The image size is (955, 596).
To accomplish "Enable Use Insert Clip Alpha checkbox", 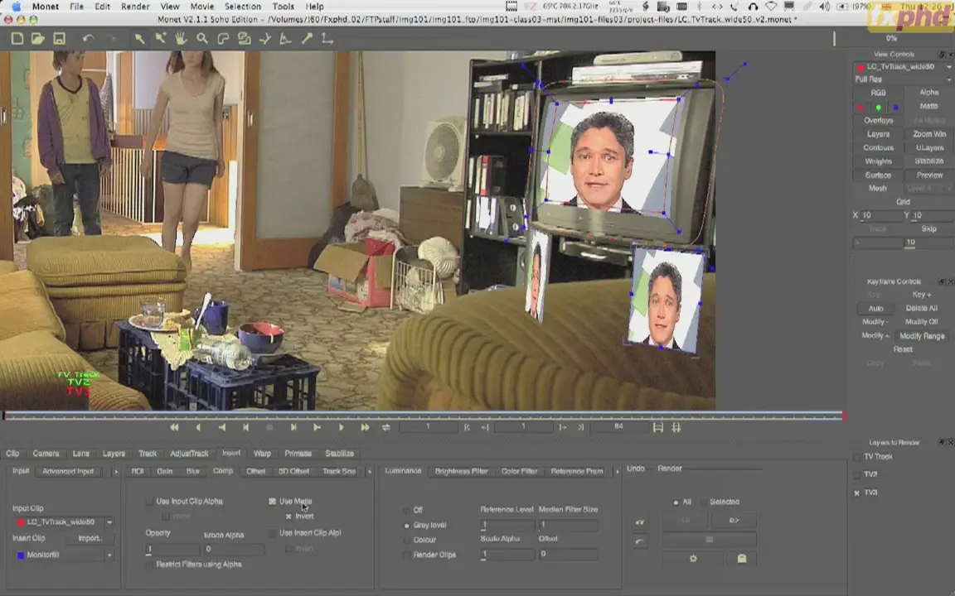I will 272,533.
